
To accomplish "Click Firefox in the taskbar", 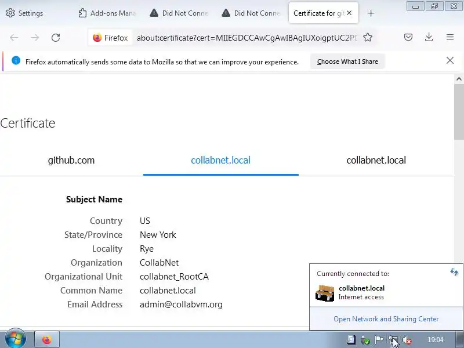I will 47,339.
